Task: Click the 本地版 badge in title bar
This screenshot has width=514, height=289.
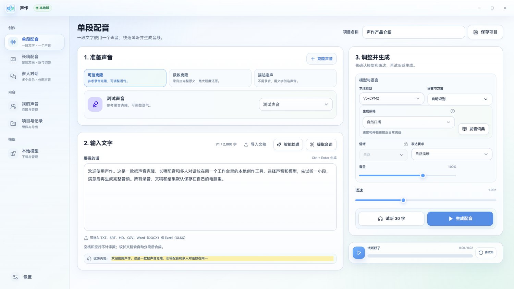Action: click(x=42, y=8)
